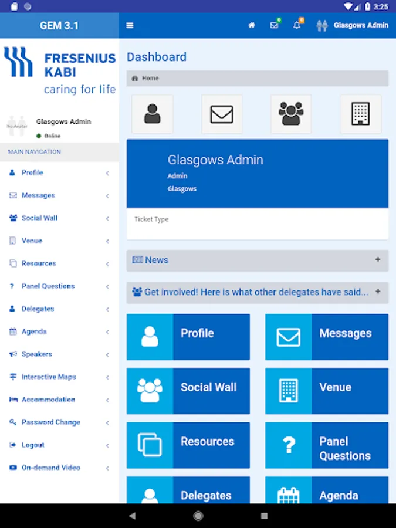Expand the Venue sidebar chevron
This screenshot has height=528, width=396.
pos(107,241)
